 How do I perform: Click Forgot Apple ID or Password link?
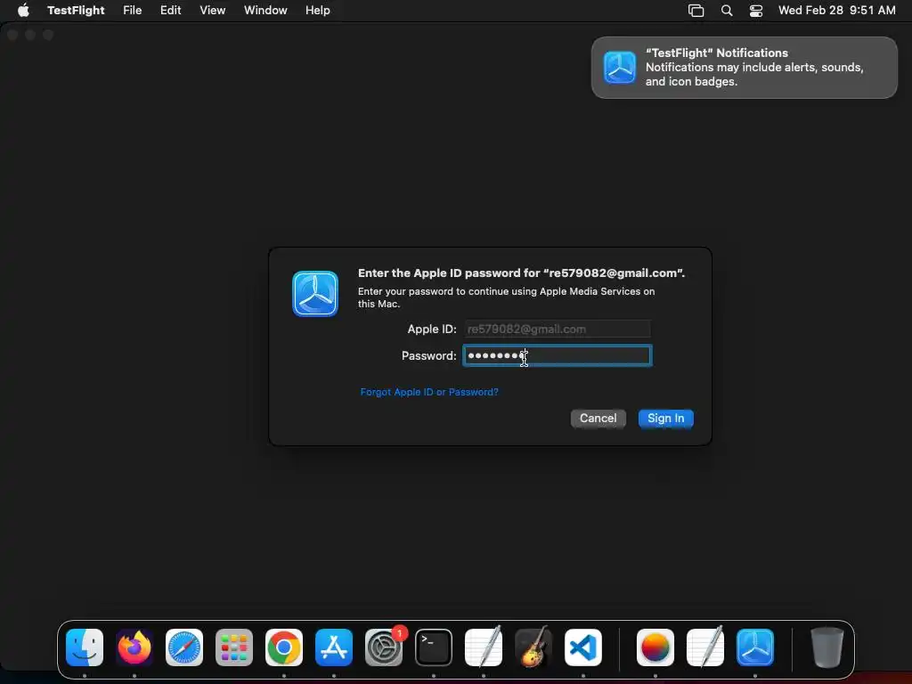pyautogui.click(x=429, y=392)
